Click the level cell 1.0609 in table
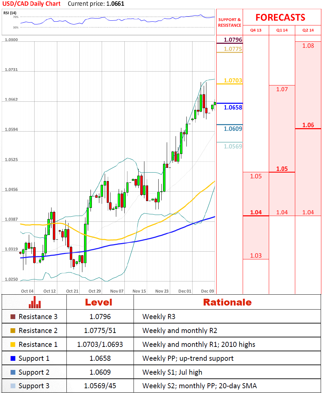Viewport: 322px width, 393px height. pyautogui.click(x=100, y=372)
